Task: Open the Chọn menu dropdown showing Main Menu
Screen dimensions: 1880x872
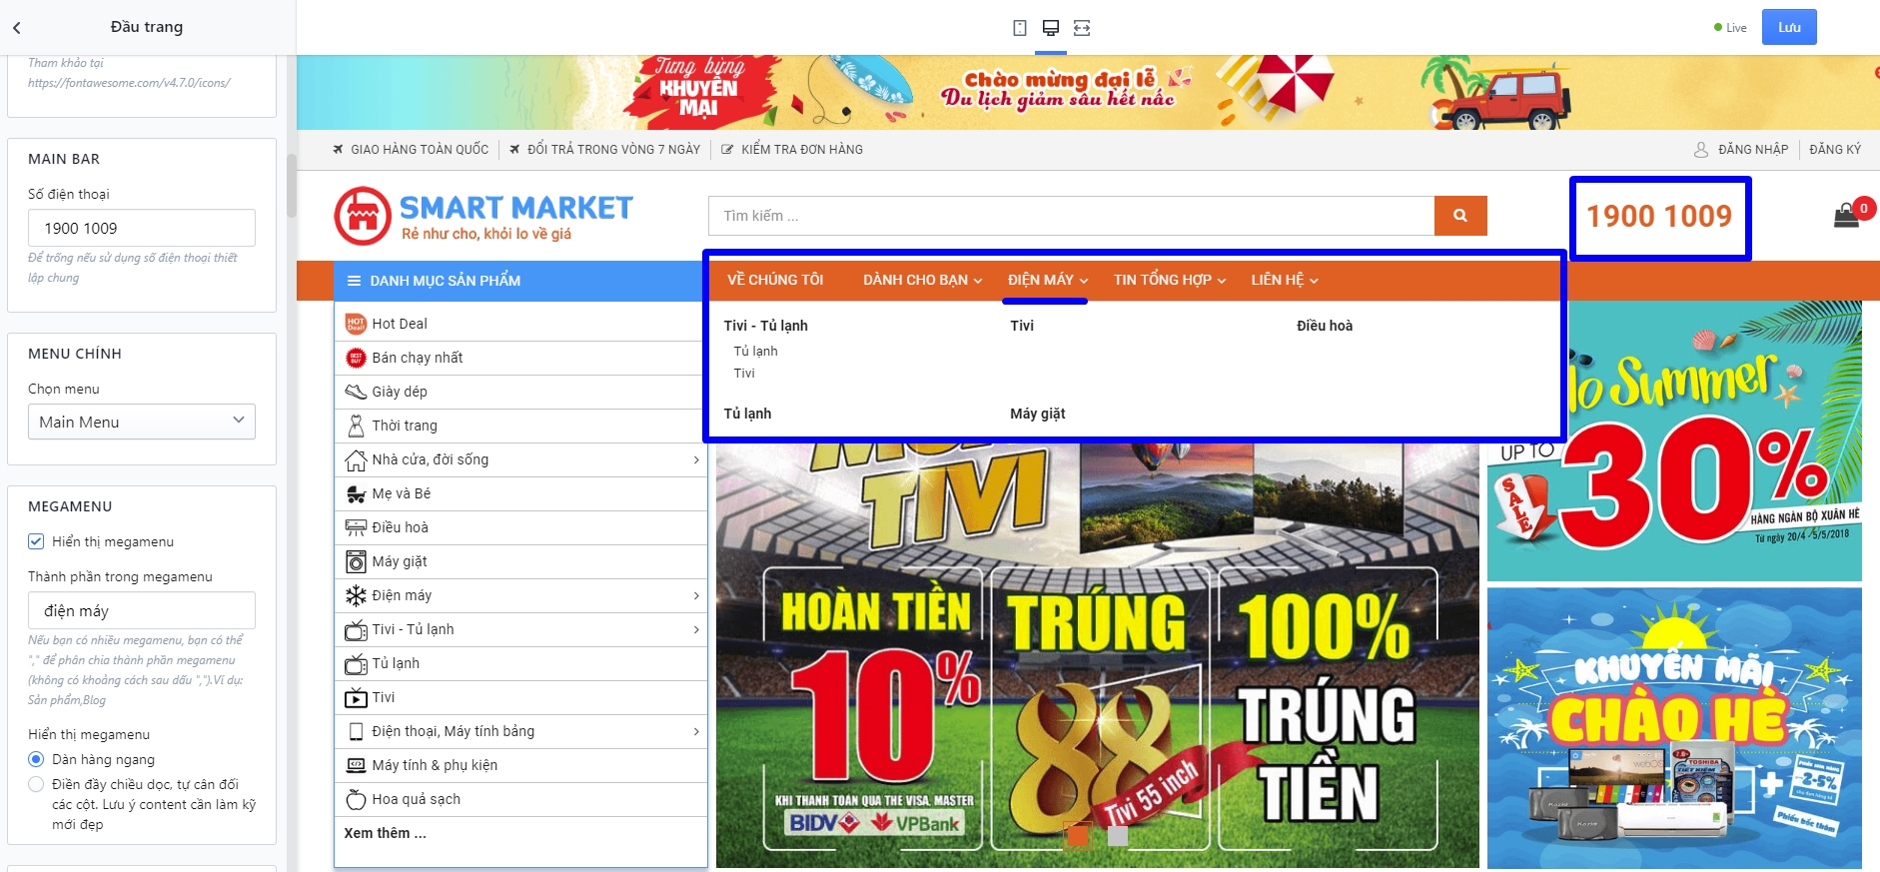Action: [142, 422]
